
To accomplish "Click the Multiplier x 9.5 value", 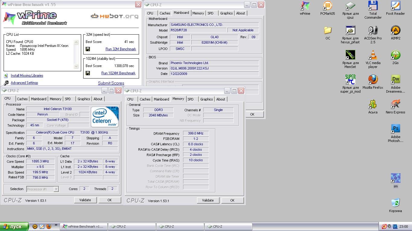I will pos(40,167).
